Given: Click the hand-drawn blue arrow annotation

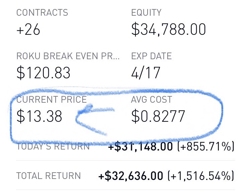Looking at the screenshot, I should tap(95, 119).
